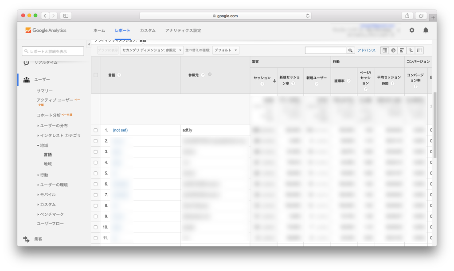
Task: Click the search magnifier button in table toolbar
Action: (x=350, y=50)
